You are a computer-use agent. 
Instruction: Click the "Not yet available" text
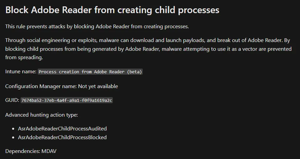point(98,86)
